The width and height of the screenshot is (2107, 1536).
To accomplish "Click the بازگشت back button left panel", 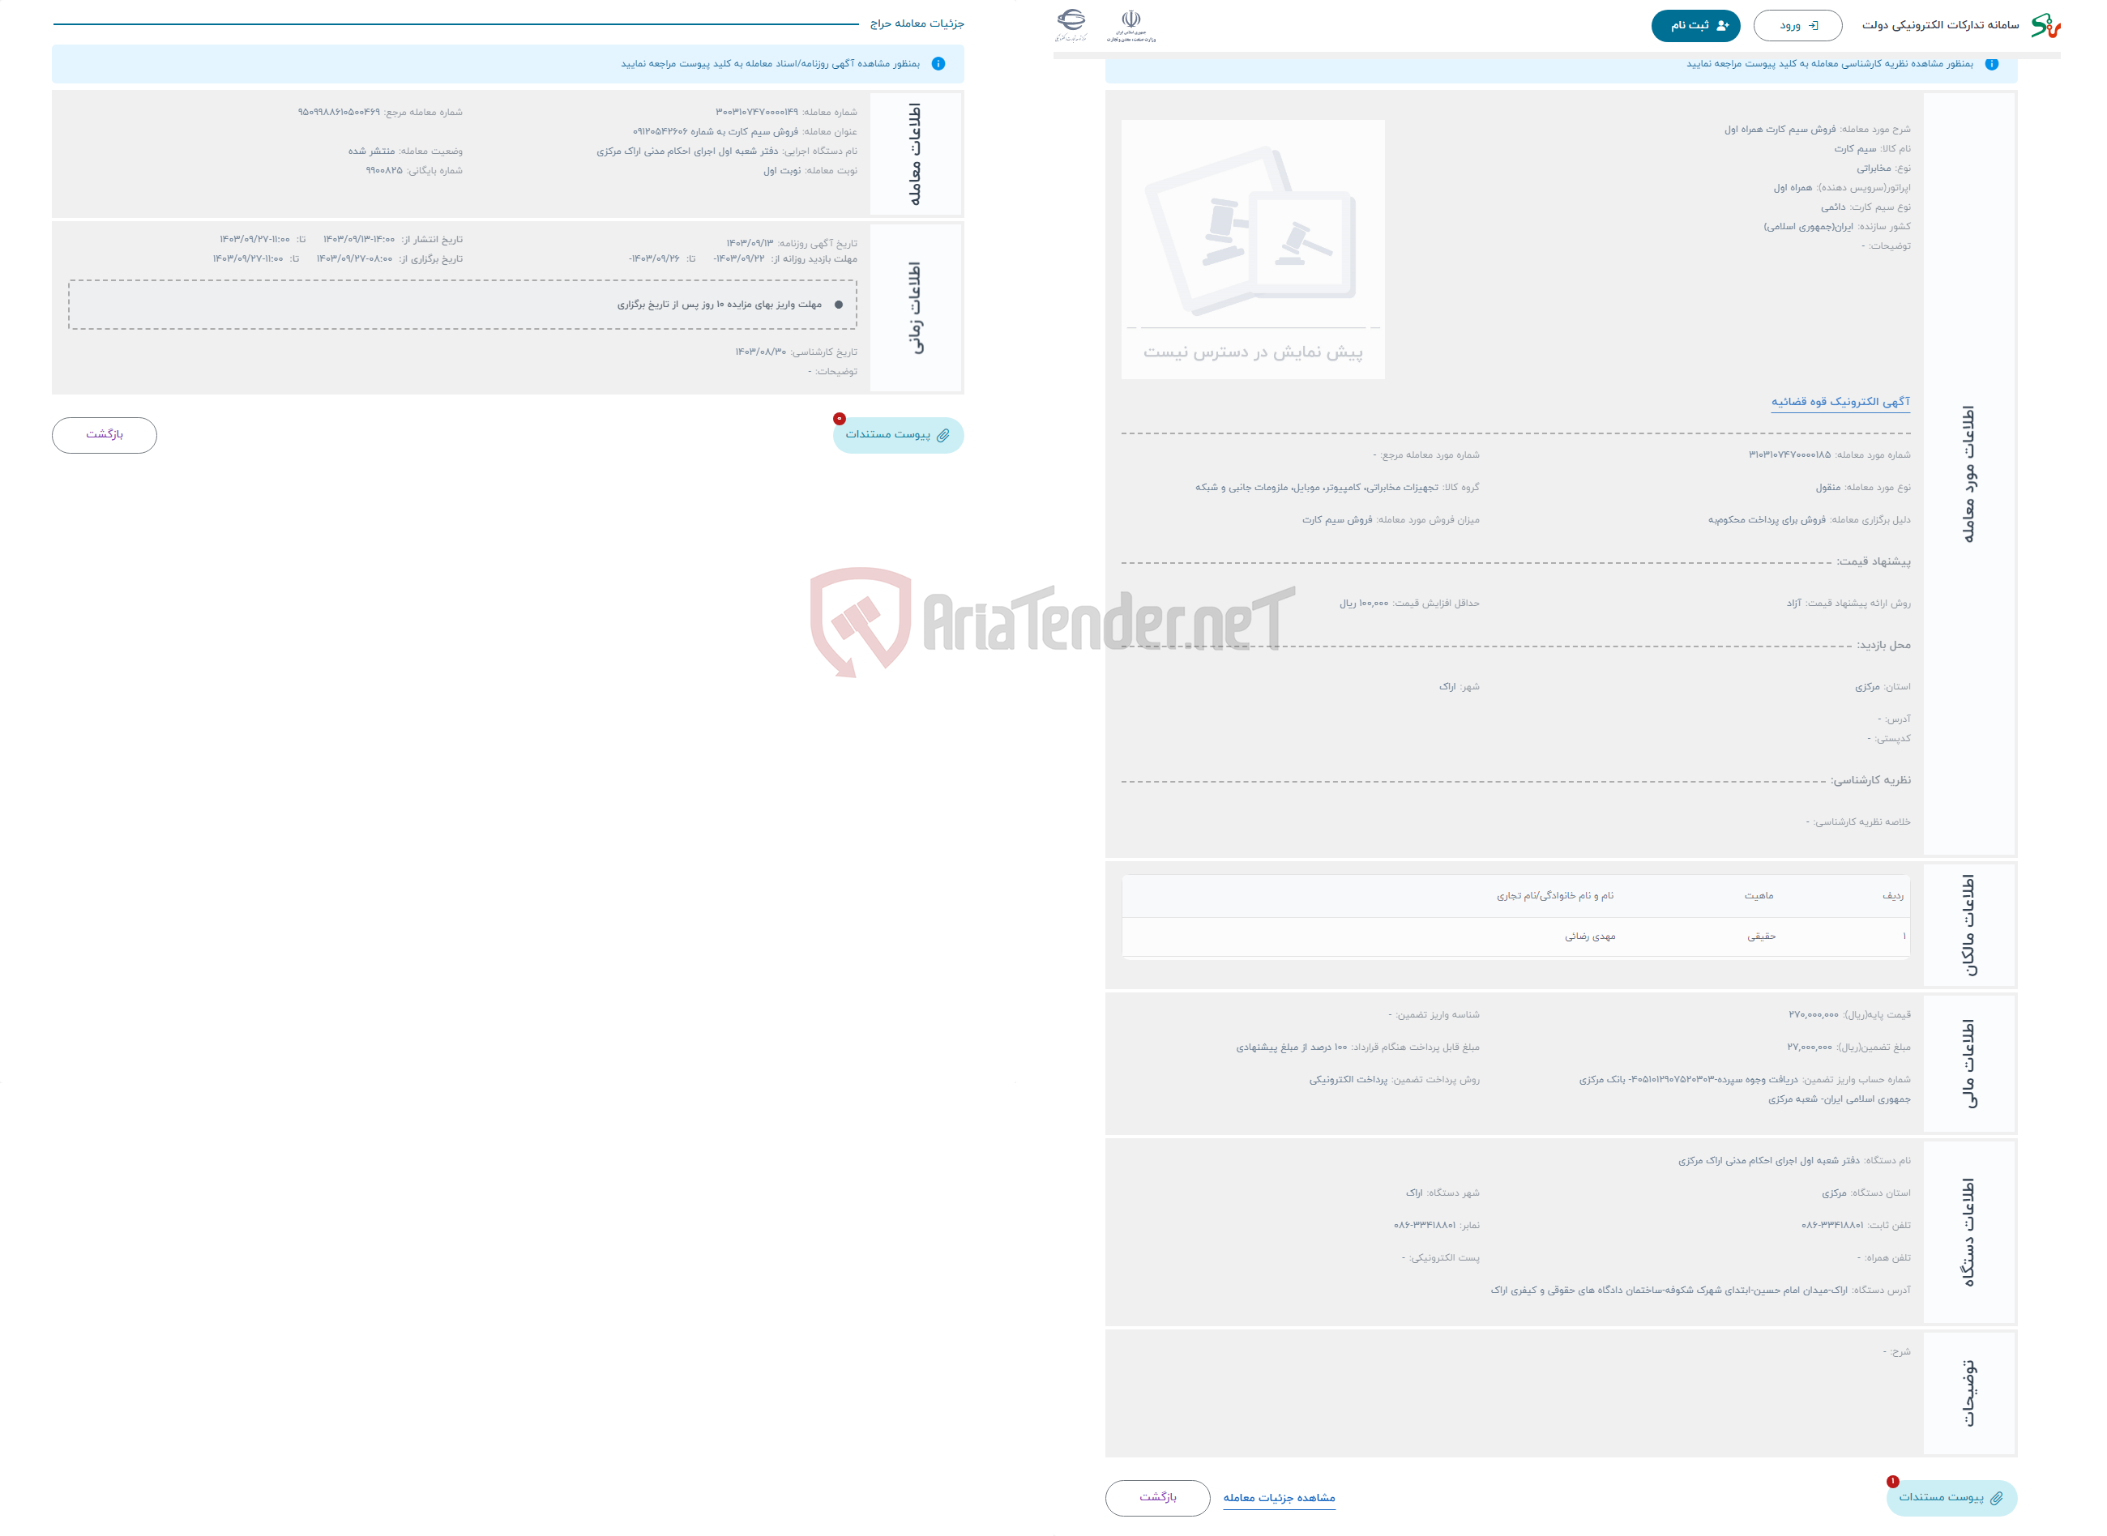I will pyautogui.click(x=103, y=433).
